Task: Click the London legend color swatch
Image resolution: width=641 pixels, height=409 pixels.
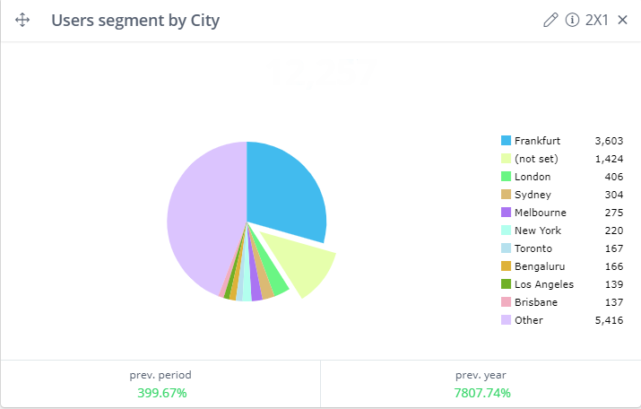Action: pos(506,177)
